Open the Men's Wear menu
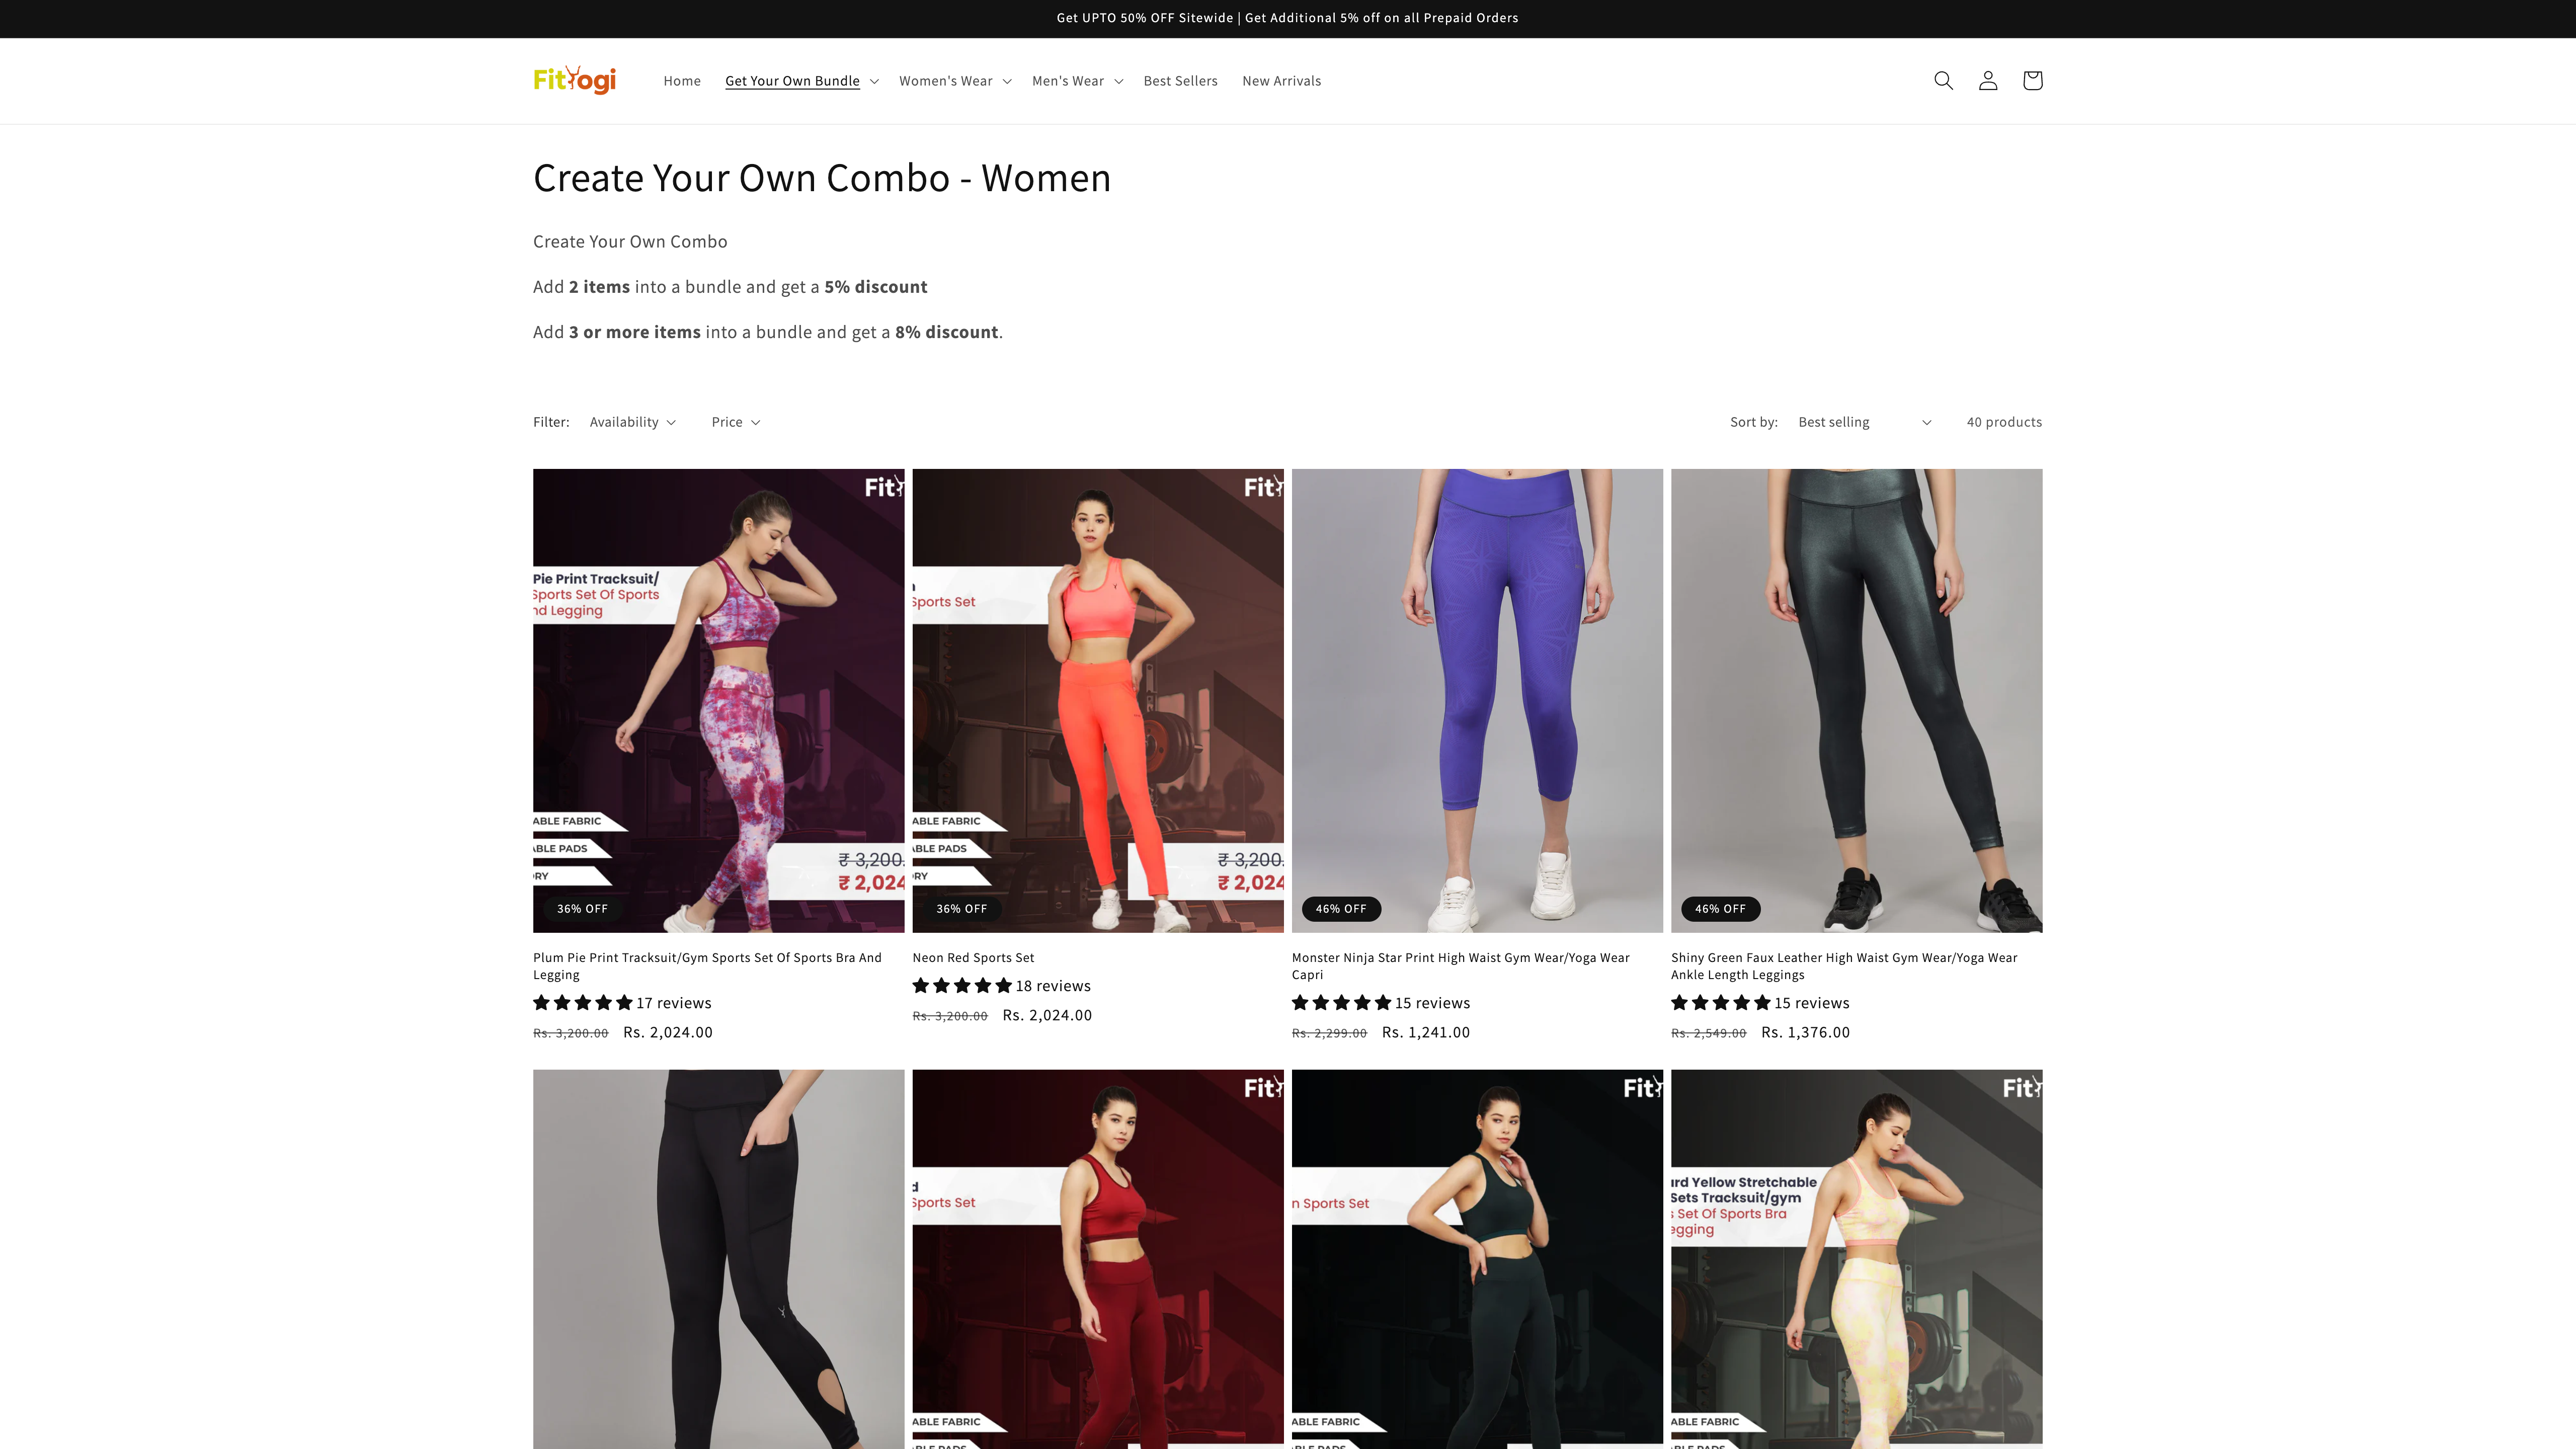This screenshot has width=2576, height=1449. [x=1076, y=81]
